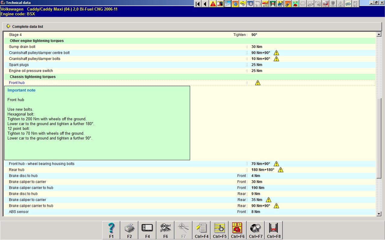
Task: Show the Rear hub torque warning note
Action: pos(281,170)
